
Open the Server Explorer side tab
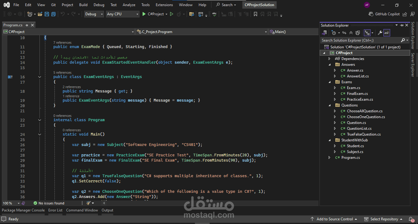(412, 65)
